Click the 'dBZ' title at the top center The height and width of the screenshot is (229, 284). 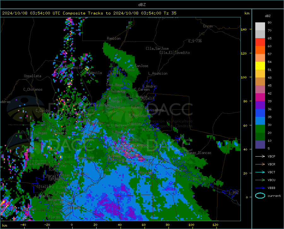click(142, 5)
